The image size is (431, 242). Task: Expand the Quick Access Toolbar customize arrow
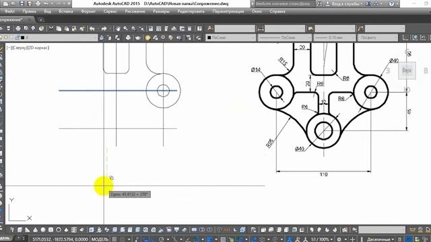coord(69,4)
